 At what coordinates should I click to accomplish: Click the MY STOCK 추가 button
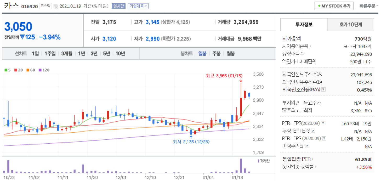coord(334,6)
